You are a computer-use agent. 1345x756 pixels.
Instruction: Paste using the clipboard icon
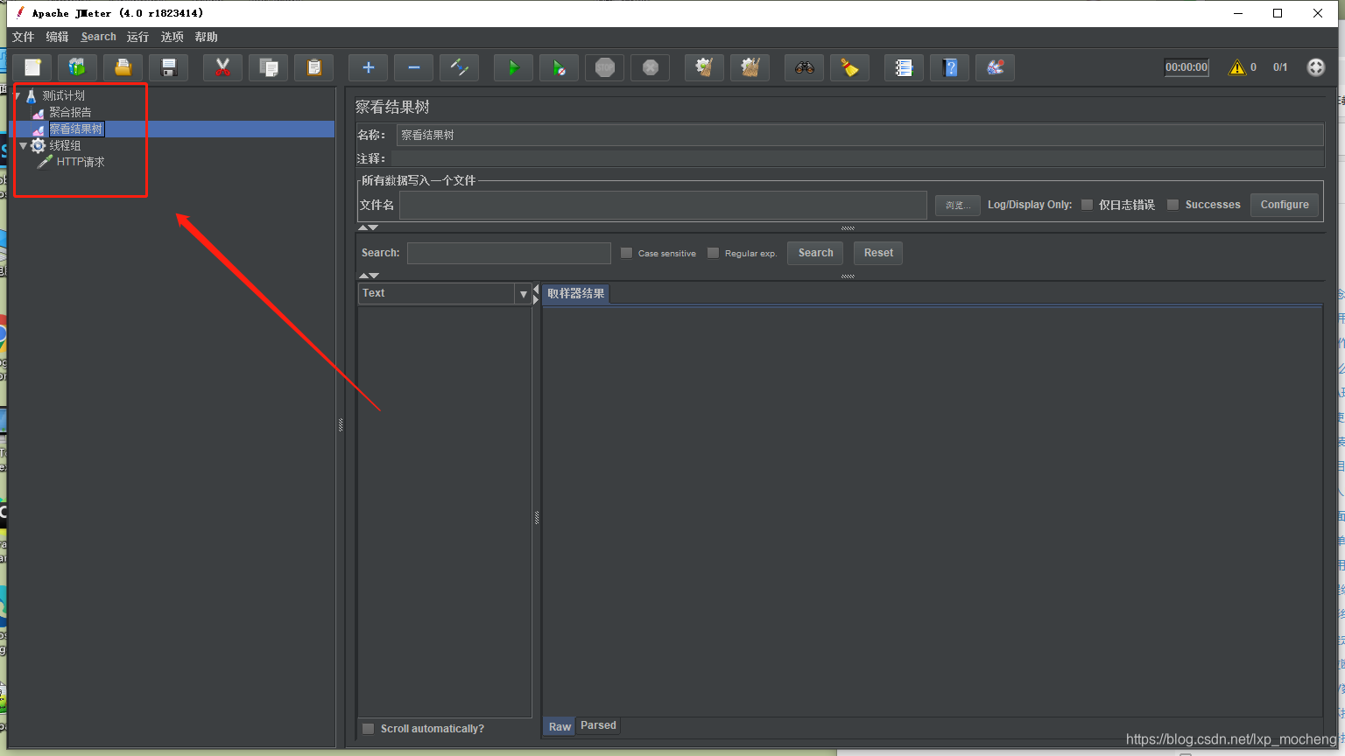(313, 67)
